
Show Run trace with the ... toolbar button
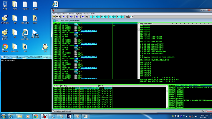(120, 16)
